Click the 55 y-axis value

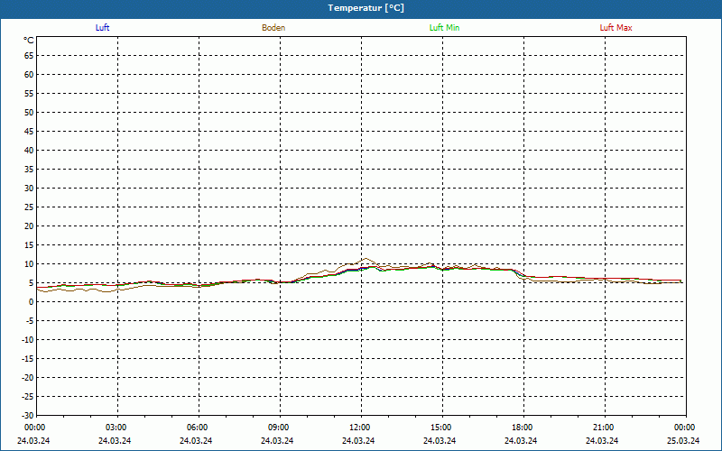29,94
